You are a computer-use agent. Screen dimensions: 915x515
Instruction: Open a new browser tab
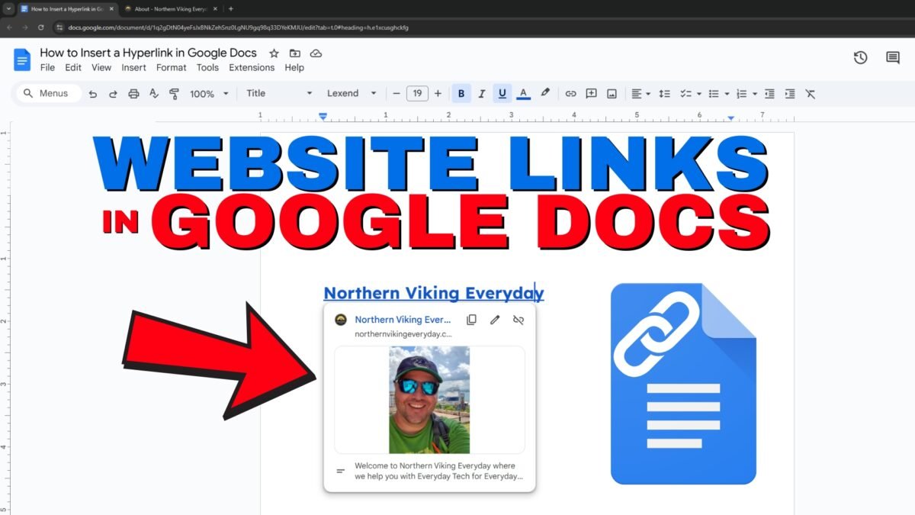tap(231, 9)
